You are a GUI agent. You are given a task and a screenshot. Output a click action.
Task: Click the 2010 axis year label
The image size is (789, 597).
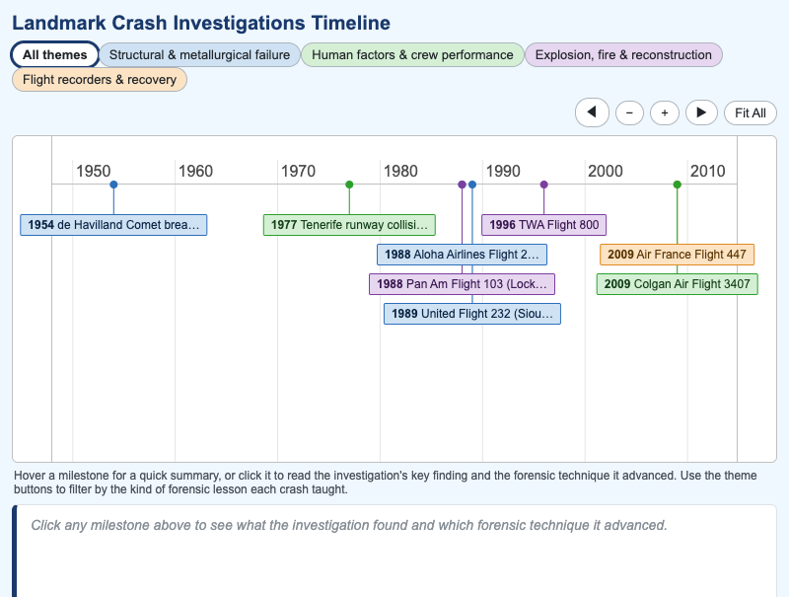pos(708,171)
